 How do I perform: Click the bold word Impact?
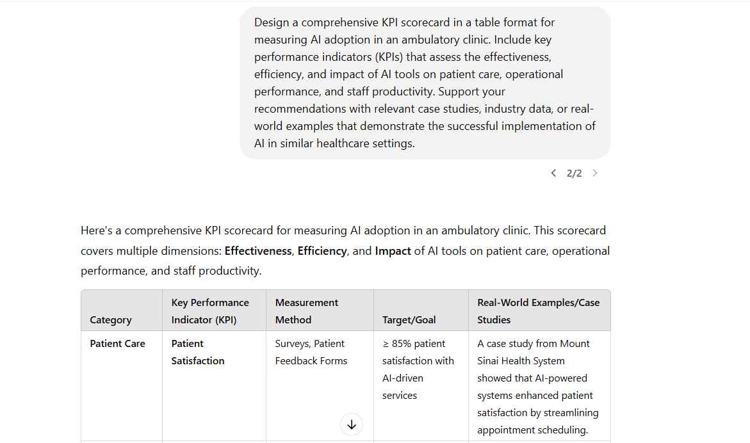(x=393, y=251)
